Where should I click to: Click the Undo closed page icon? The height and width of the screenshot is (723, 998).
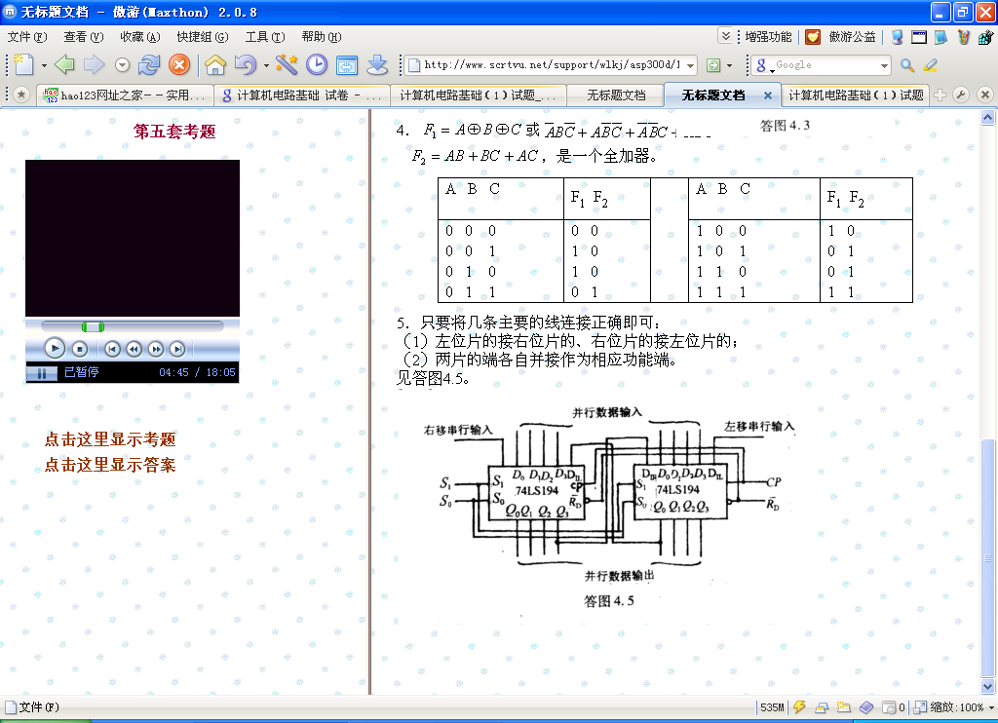[245, 65]
